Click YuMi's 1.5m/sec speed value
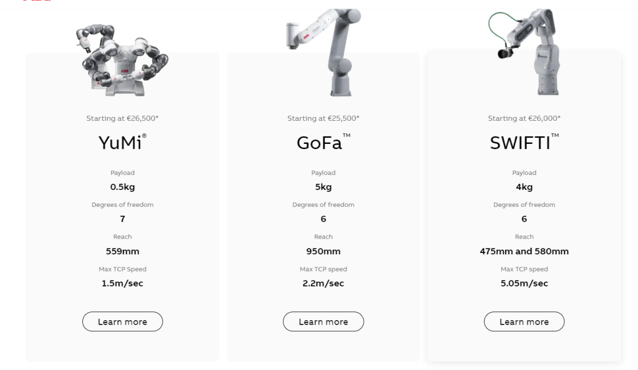Viewport: 638px width, 370px height. pyautogui.click(x=122, y=283)
